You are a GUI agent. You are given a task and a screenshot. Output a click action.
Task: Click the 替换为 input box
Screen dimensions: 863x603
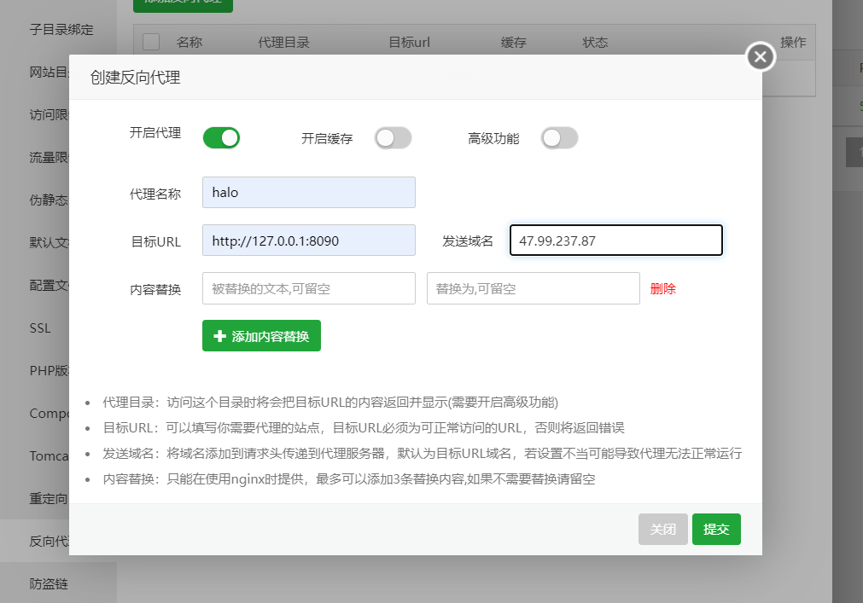[x=534, y=288]
